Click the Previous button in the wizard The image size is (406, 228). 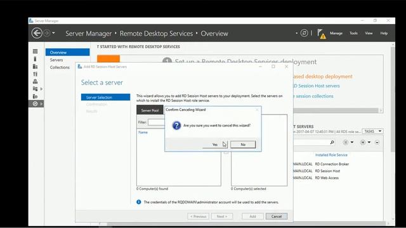pyautogui.click(x=198, y=217)
